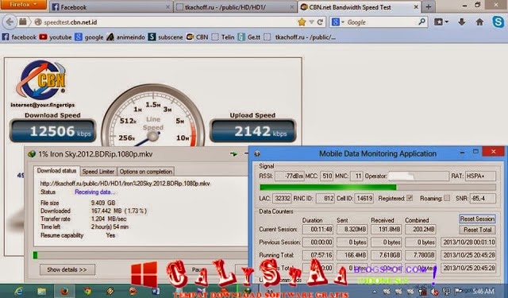Click the 9.409 GB file size value
The image size is (508, 298).
[x=103, y=203]
